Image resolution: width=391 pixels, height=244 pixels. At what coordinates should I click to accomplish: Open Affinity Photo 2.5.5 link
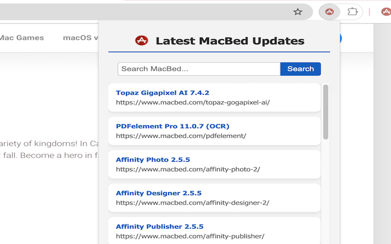click(153, 159)
